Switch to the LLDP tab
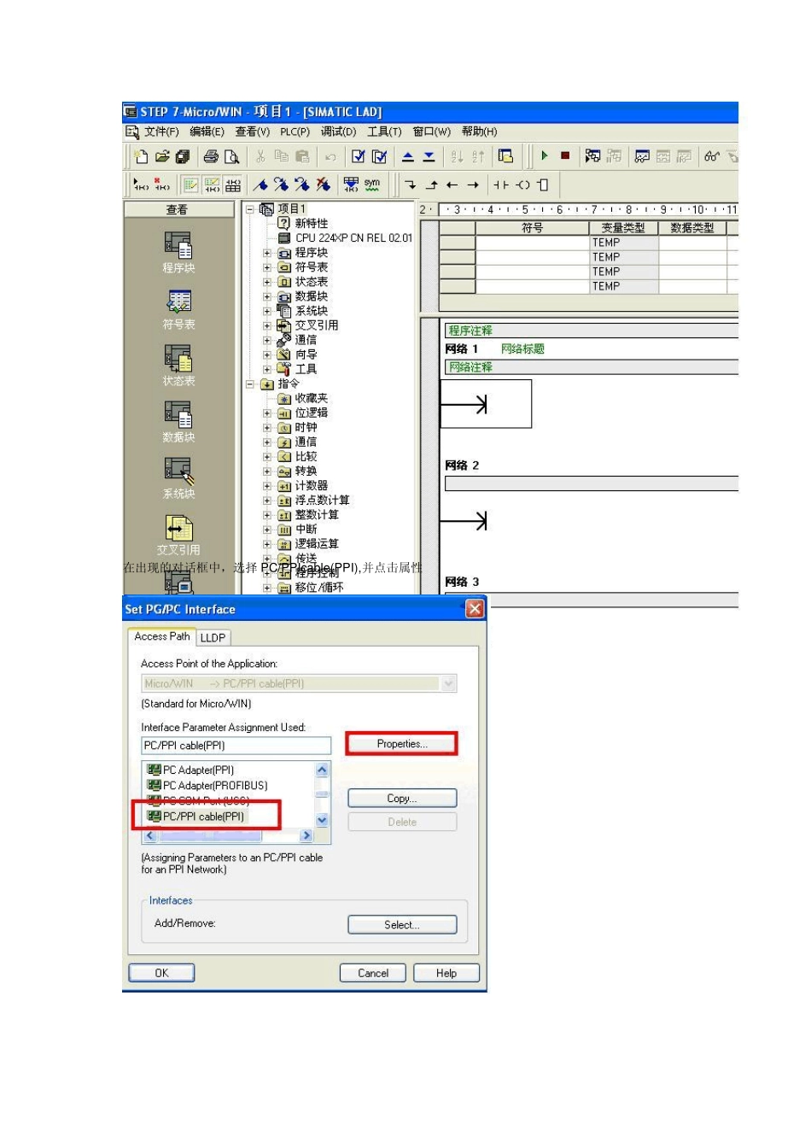Screen dimensions: 811x1148 [x=213, y=637]
